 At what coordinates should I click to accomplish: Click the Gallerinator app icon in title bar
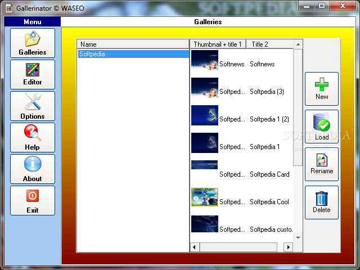coord(9,8)
